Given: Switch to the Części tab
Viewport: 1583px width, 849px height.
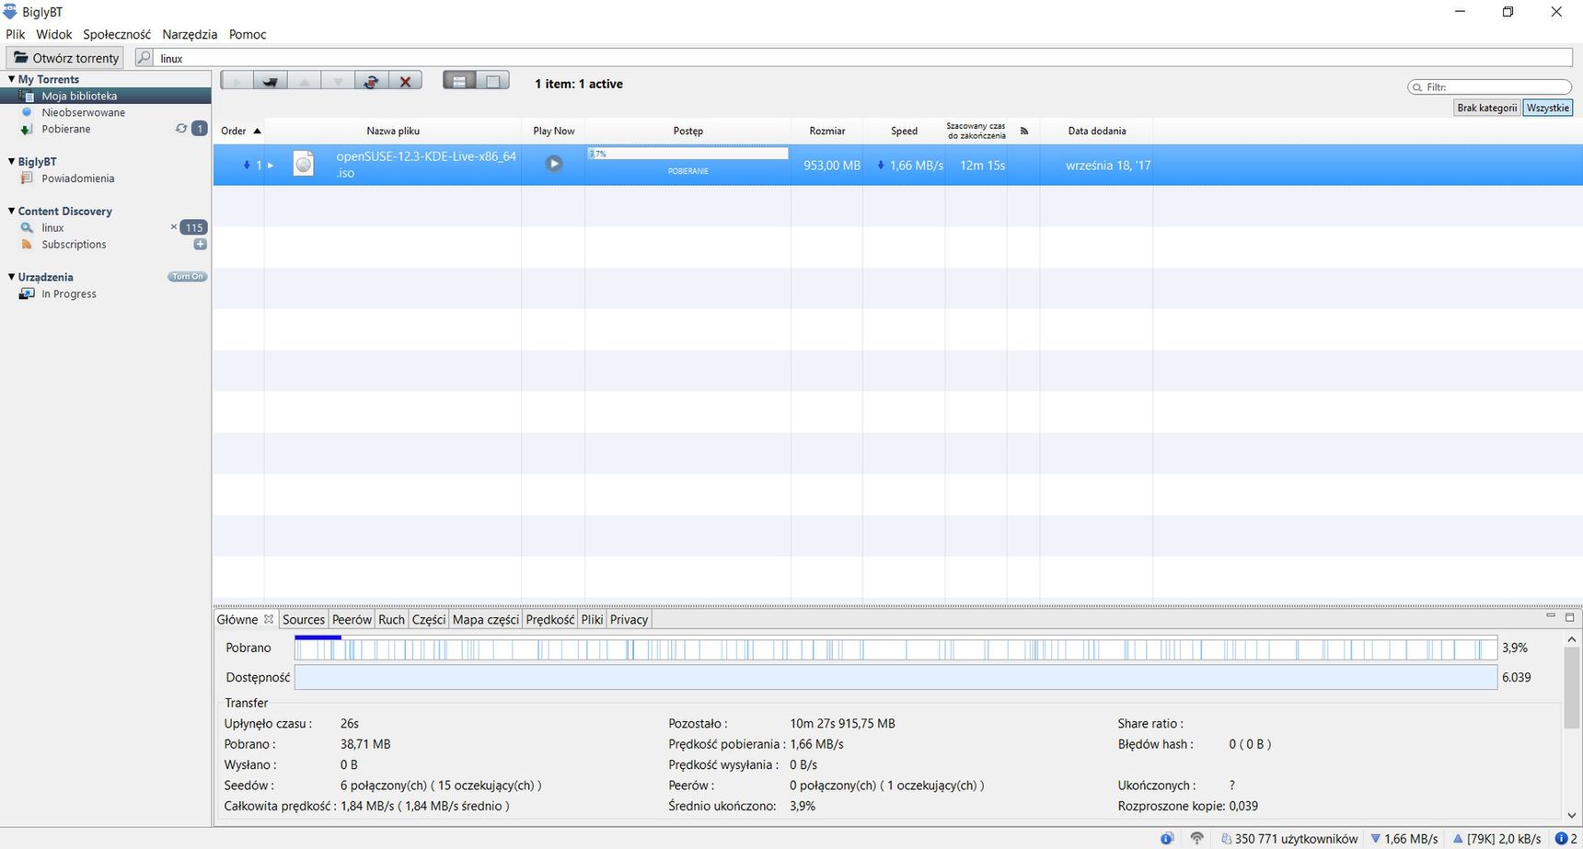Looking at the screenshot, I should (429, 619).
